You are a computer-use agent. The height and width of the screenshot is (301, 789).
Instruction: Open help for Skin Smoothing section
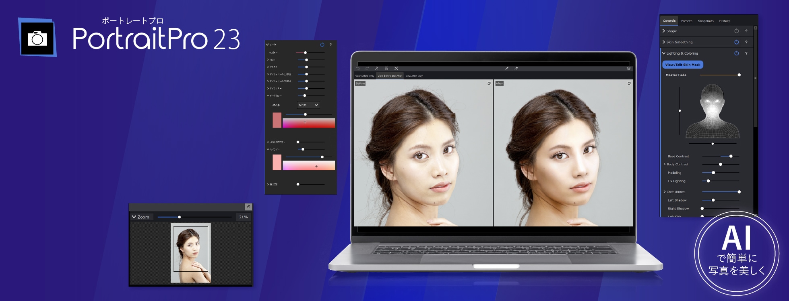(746, 42)
